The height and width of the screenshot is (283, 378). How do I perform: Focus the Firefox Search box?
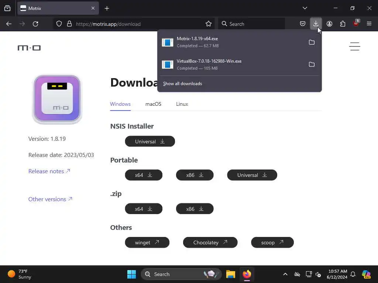(x=251, y=24)
